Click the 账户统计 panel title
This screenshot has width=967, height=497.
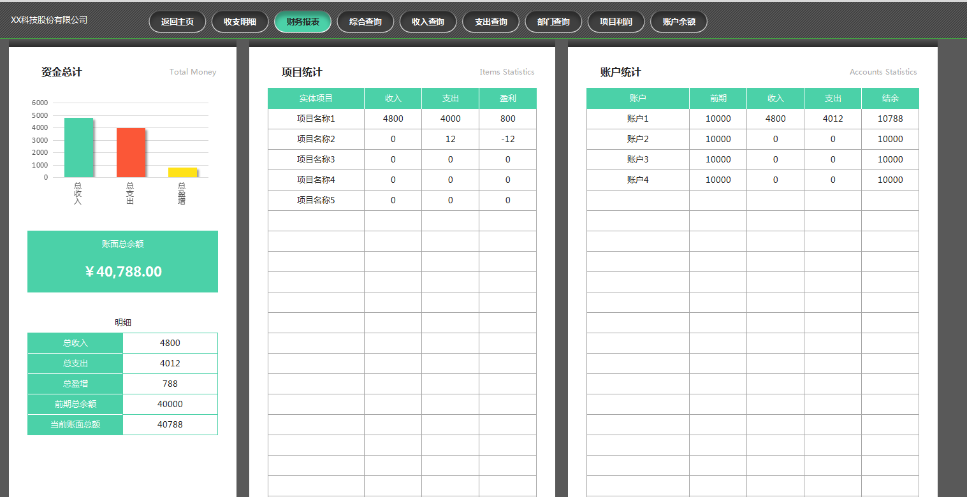pos(621,72)
